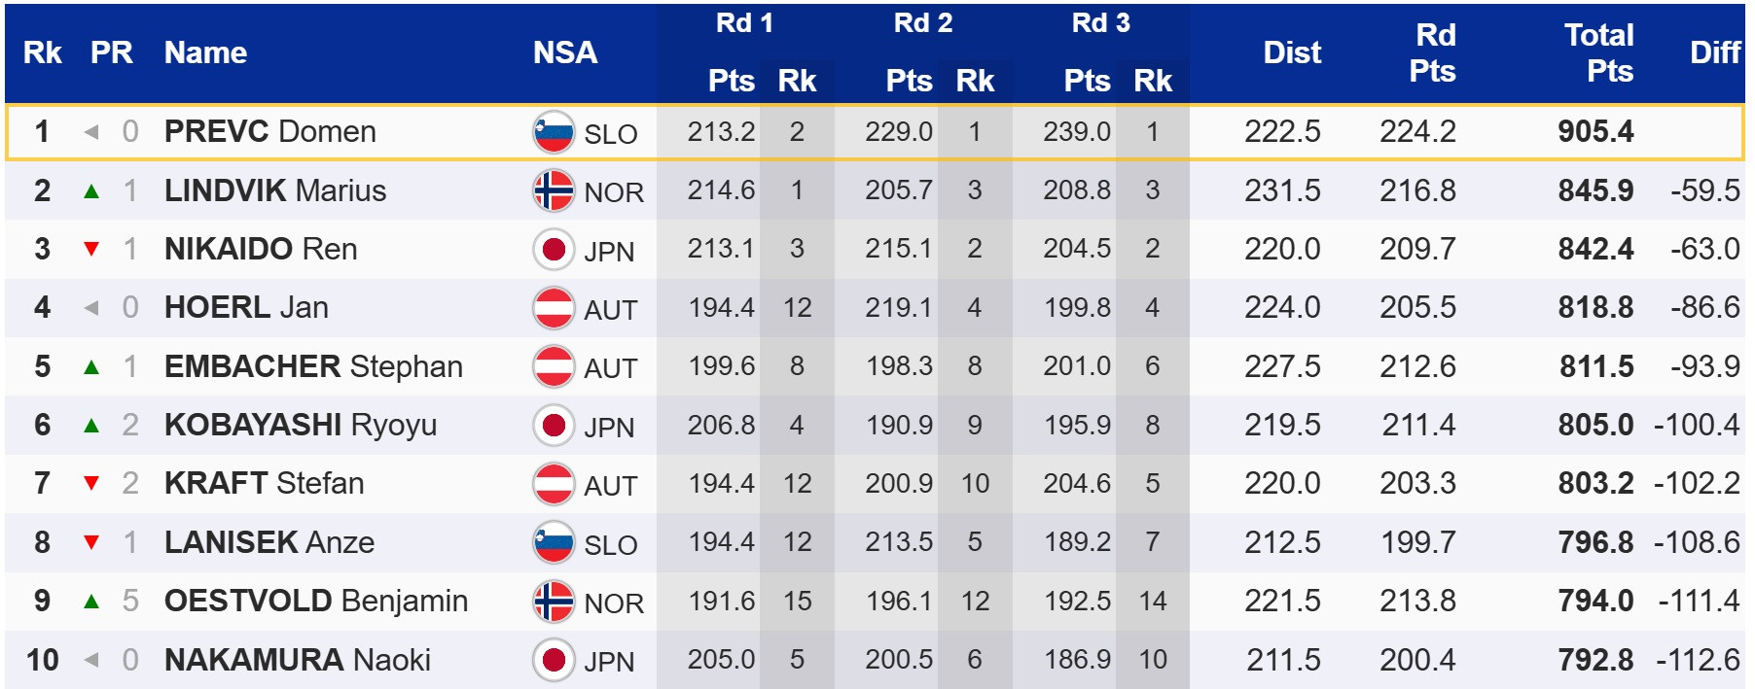Click the name OESTVOLD Benjamin

(315, 601)
